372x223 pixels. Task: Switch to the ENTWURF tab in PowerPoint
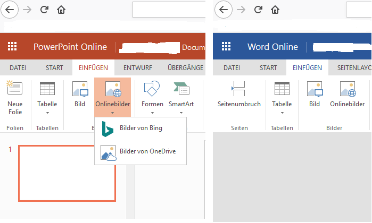tap(137, 68)
